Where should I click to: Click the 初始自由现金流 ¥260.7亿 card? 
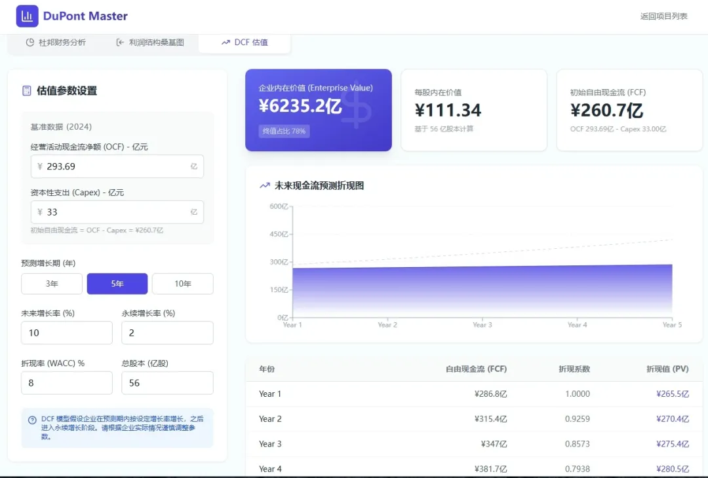pos(629,110)
